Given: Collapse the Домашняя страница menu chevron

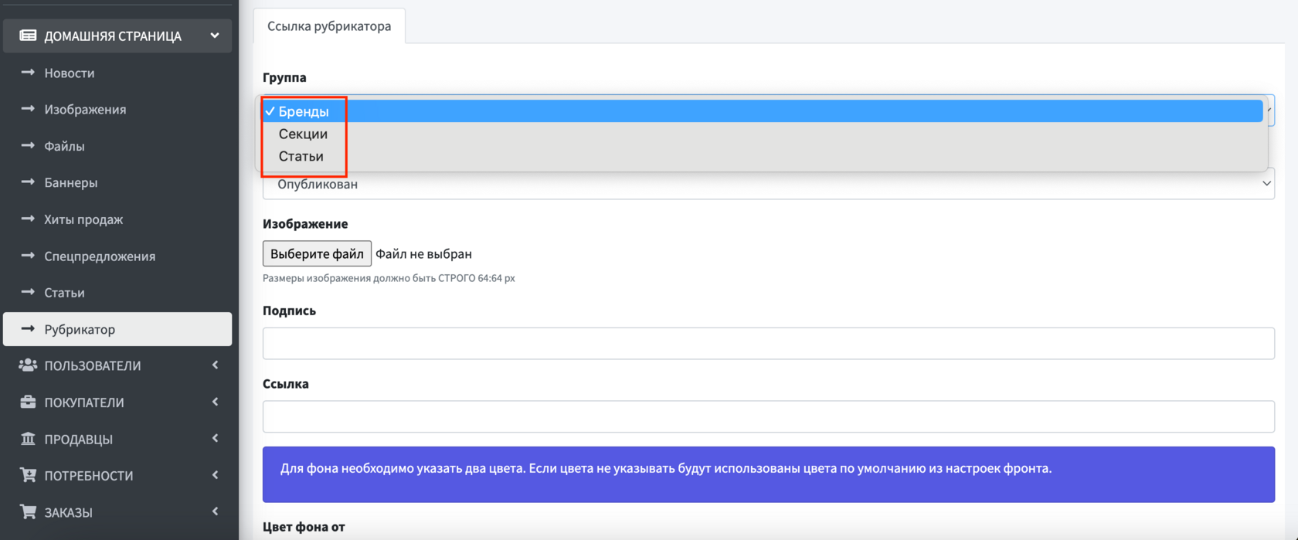Looking at the screenshot, I should [x=215, y=36].
